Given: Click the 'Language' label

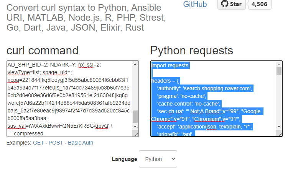Looking at the screenshot, I should pos(124,159).
